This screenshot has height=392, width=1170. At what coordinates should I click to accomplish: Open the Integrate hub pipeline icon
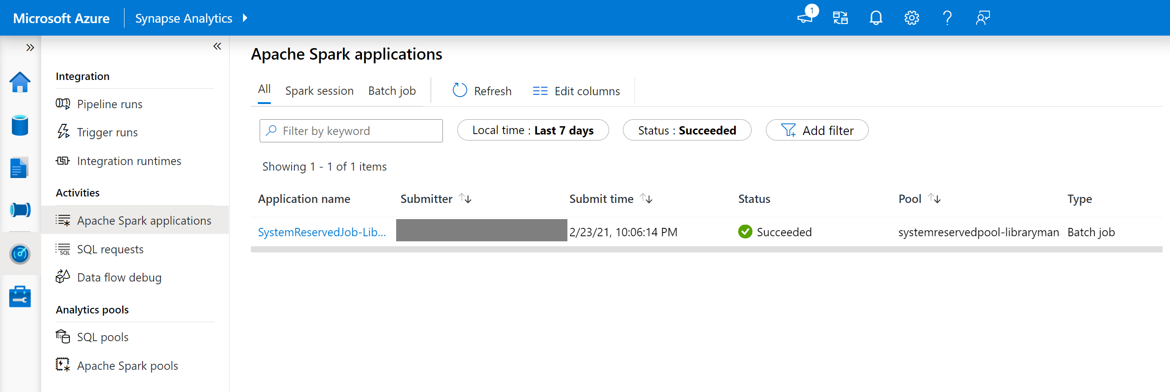pos(20,210)
